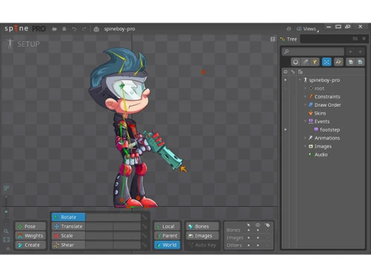Image resolution: width=371 pixels, height=278 pixels.
Task: Go to previous tree selection arrow
Action: (x=350, y=52)
